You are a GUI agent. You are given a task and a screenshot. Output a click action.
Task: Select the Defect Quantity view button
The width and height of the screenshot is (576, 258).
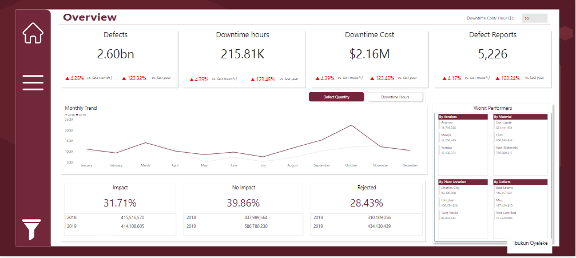336,97
